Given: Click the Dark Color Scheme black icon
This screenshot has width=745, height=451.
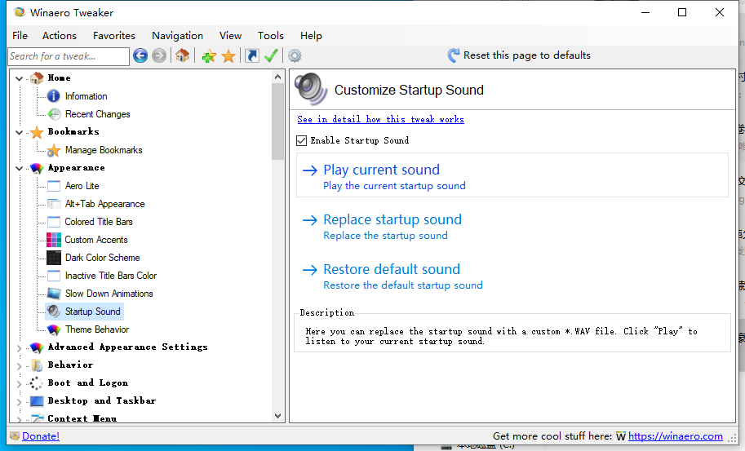Looking at the screenshot, I should pos(54,258).
